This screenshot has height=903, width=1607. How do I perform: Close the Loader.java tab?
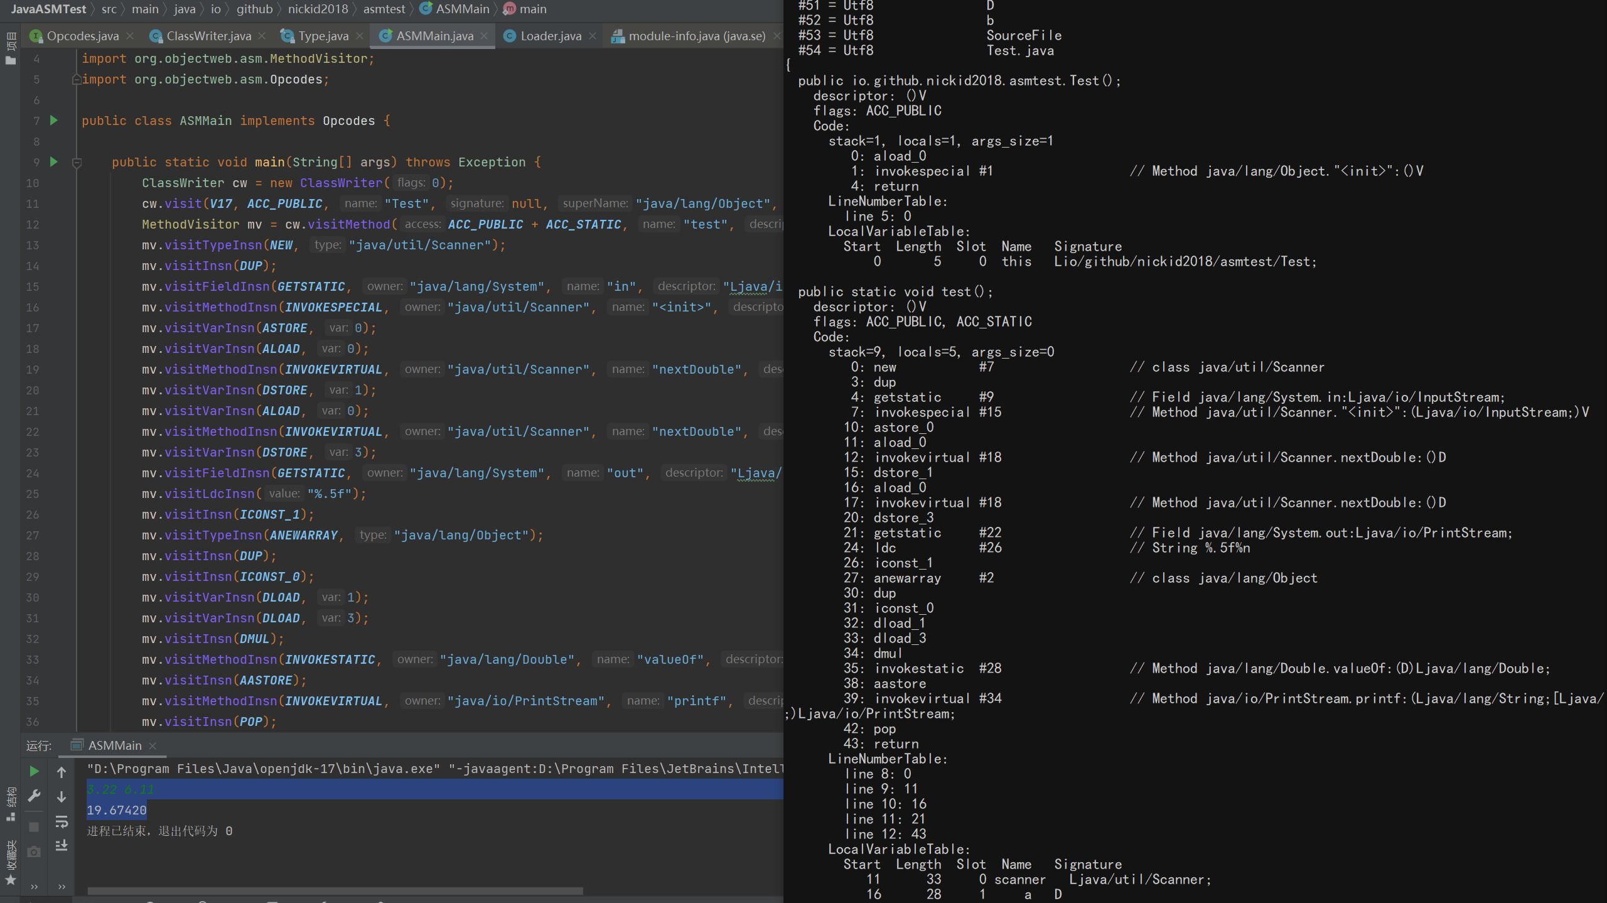click(592, 36)
